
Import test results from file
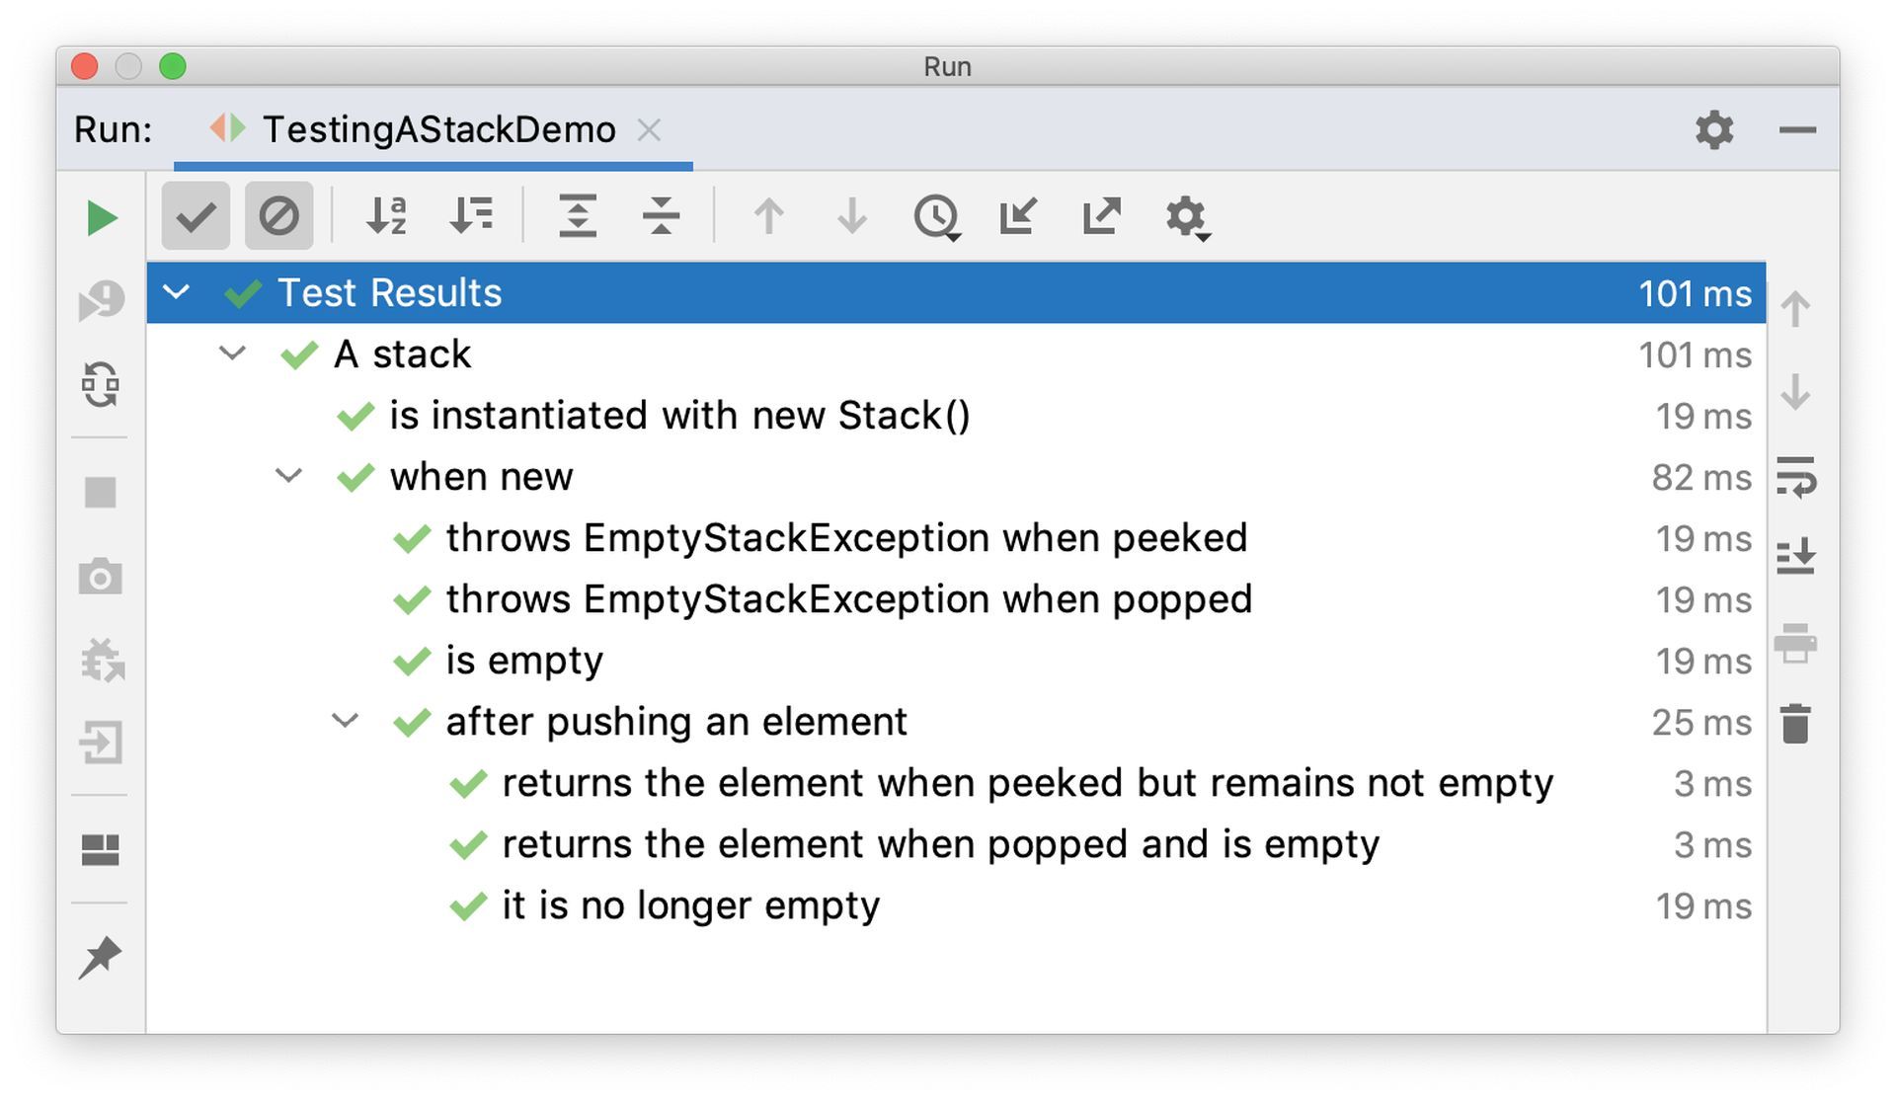(x=1016, y=215)
